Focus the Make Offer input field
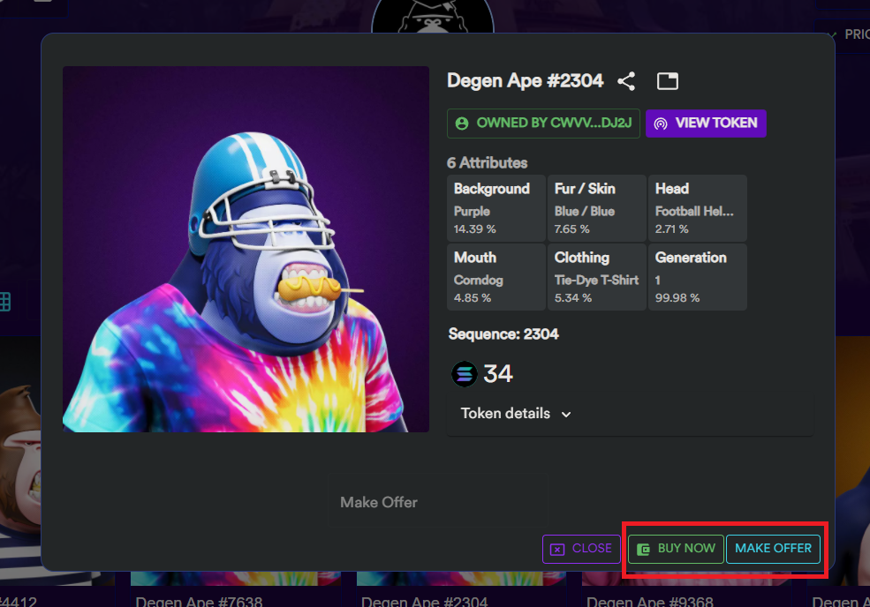 point(437,500)
